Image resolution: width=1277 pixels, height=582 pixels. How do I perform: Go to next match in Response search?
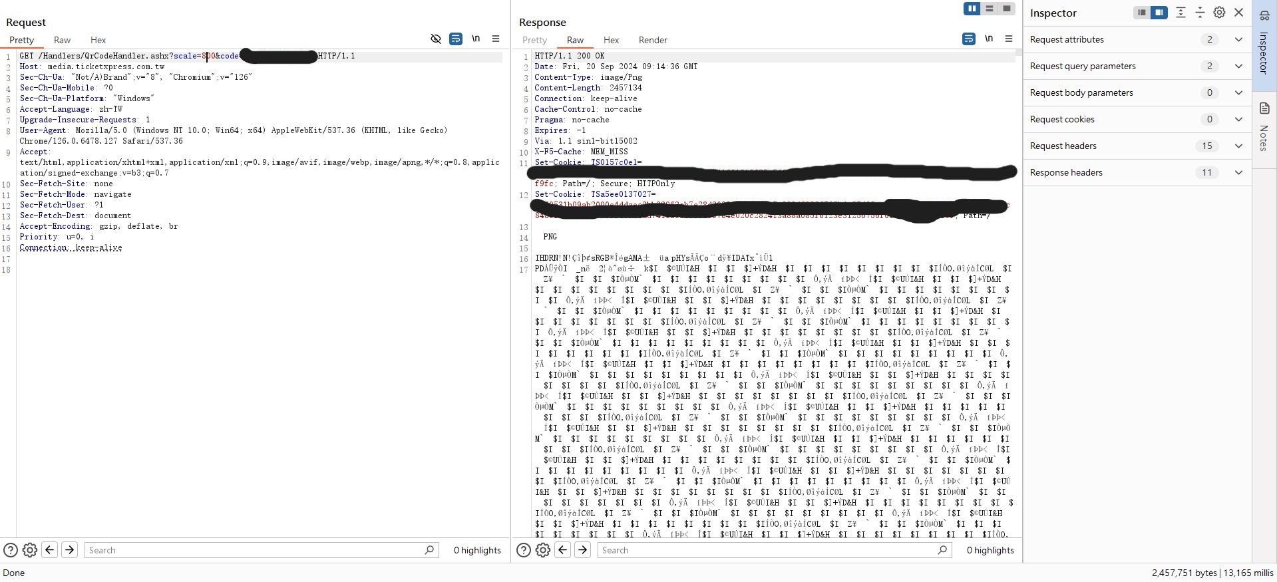[582, 549]
